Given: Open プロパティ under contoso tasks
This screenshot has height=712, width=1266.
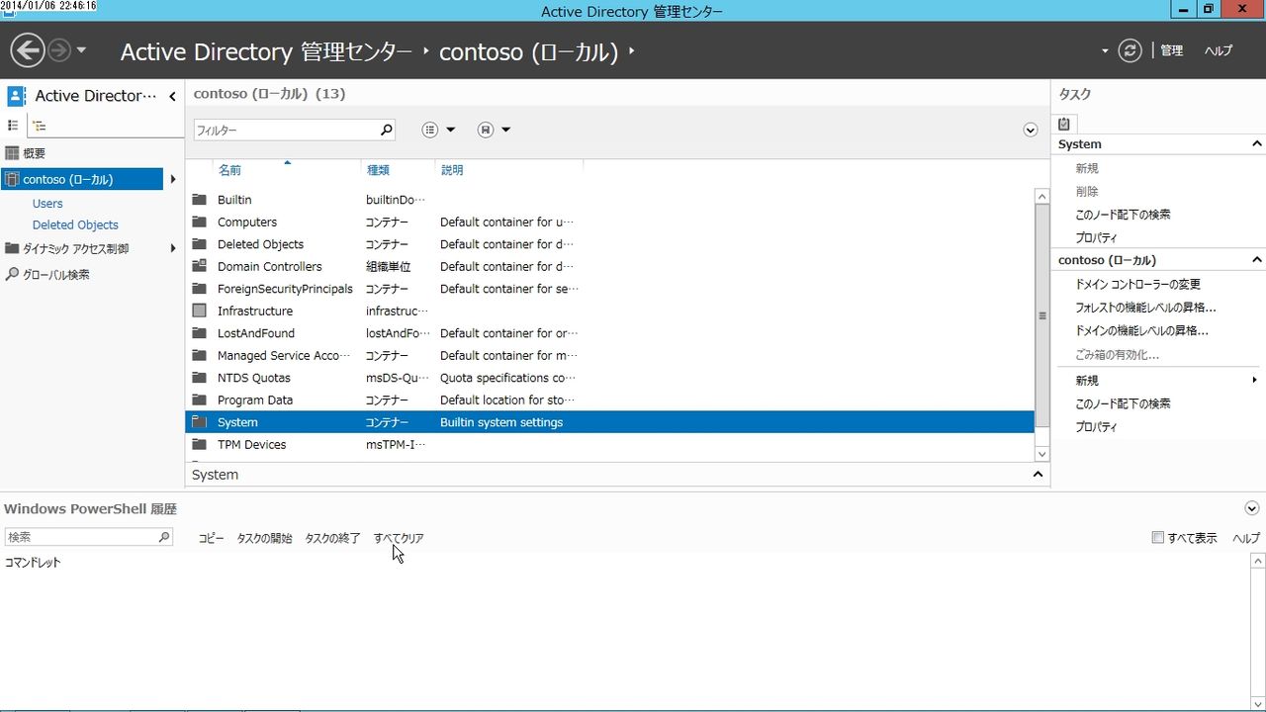Looking at the screenshot, I should pyautogui.click(x=1096, y=427).
